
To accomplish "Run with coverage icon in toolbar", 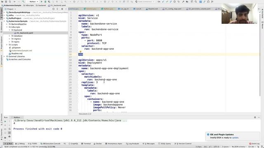I will [x=49, y=2].
